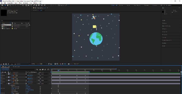
Task: Collapse the Transform property group
Action: (x=10, y=85)
